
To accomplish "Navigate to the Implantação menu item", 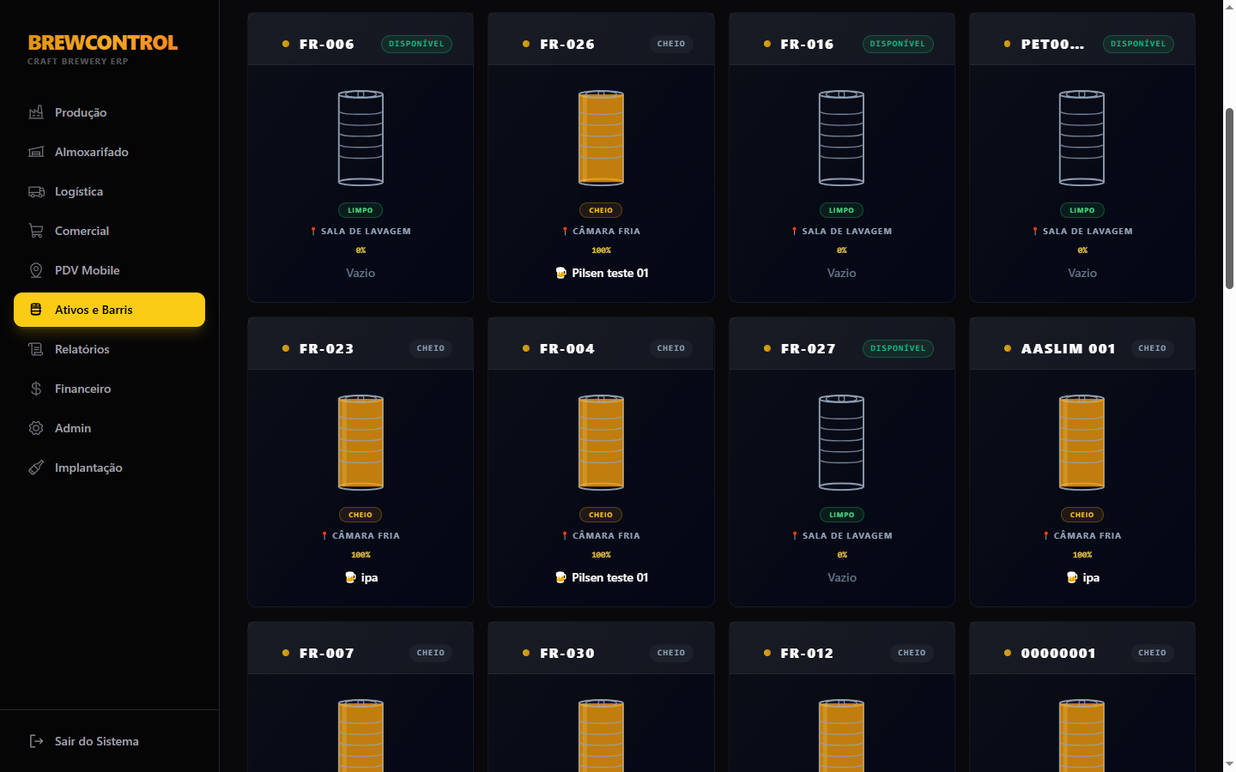I will click(109, 467).
